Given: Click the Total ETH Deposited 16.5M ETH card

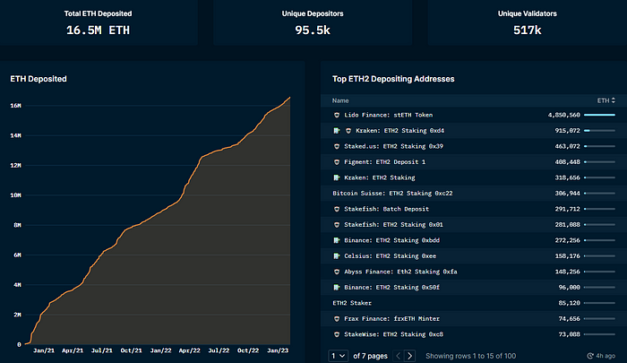Looking at the screenshot, I should coord(99,22).
